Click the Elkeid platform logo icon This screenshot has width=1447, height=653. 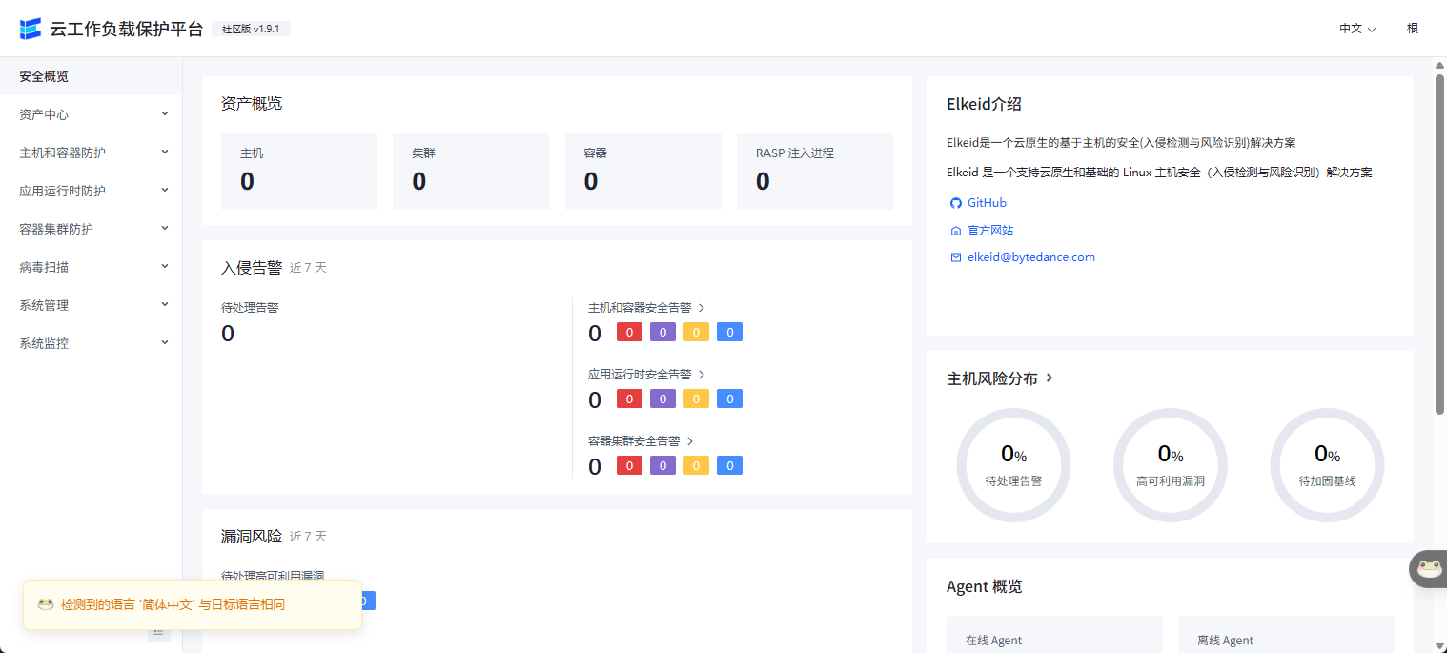31,29
